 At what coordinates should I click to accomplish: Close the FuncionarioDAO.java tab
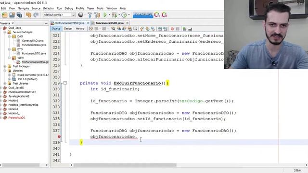(127, 23)
